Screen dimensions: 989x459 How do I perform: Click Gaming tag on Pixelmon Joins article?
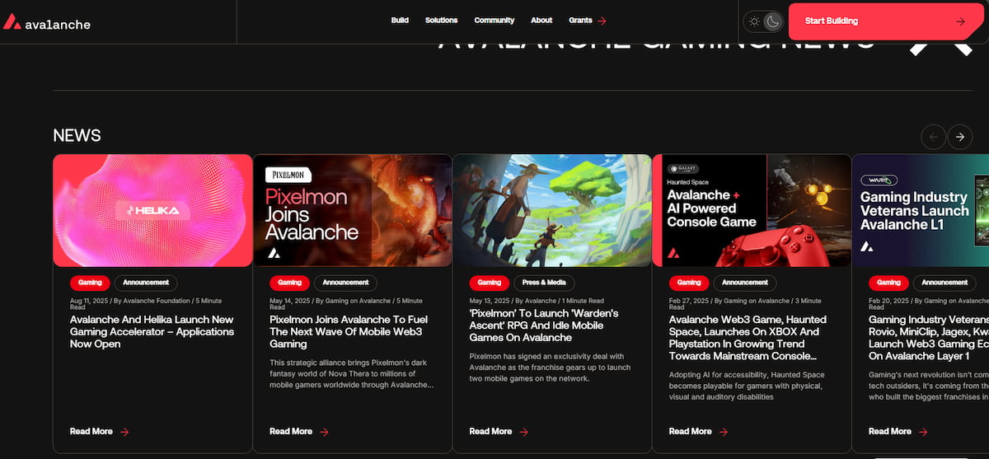pos(289,283)
